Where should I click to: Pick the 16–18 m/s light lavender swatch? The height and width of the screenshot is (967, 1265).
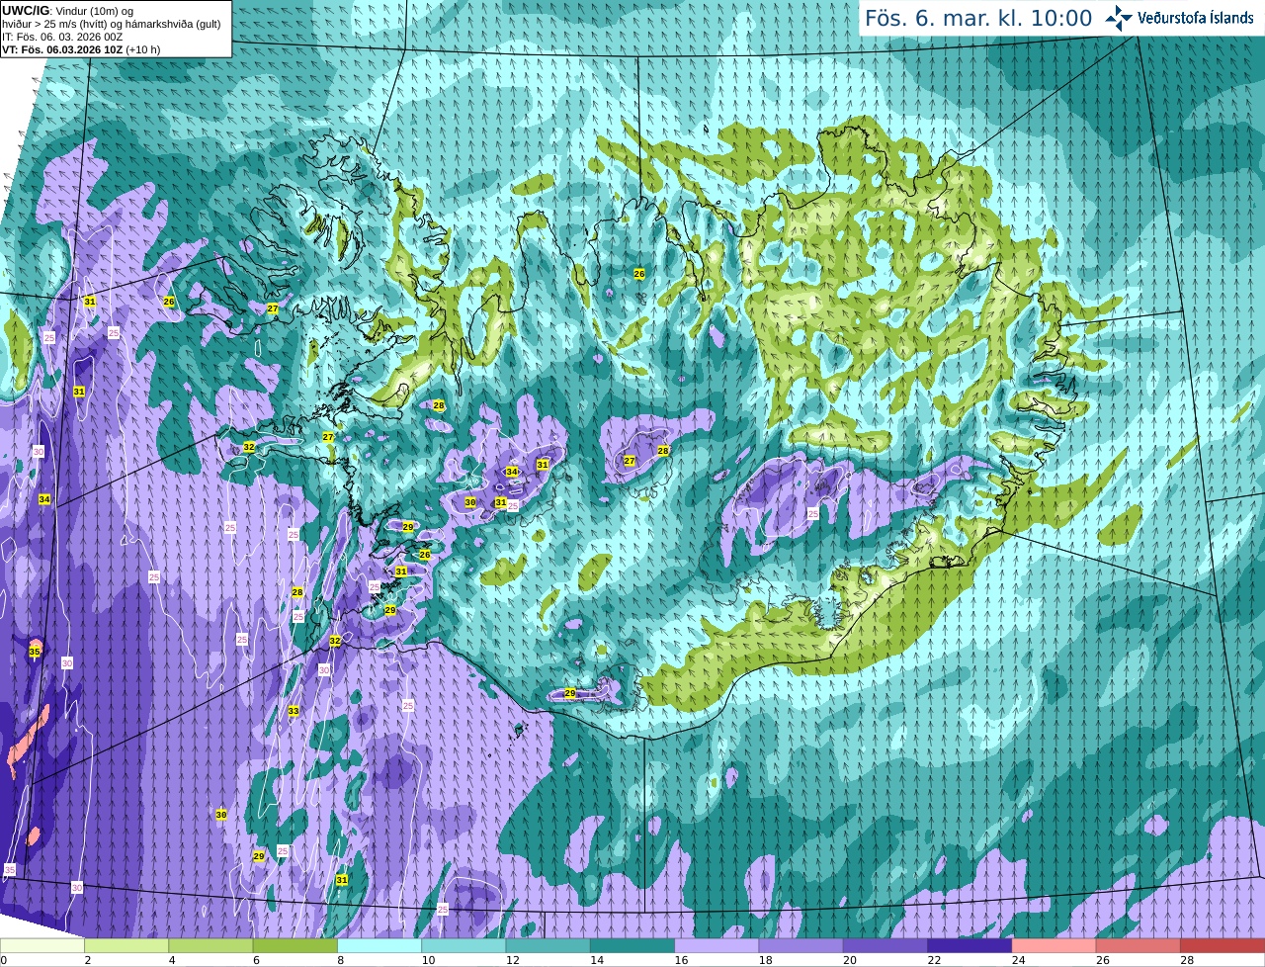pos(717,946)
